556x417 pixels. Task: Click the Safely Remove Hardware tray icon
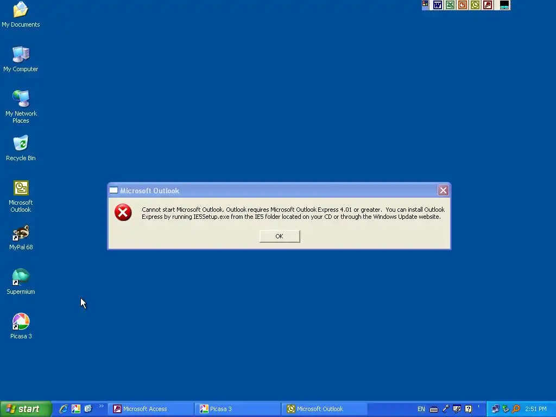(x=506, y=409)
